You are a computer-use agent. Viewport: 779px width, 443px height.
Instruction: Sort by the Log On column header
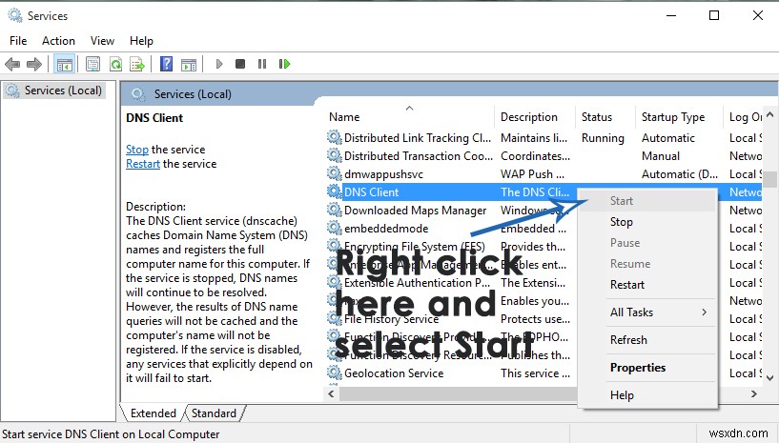click(744, 117)
